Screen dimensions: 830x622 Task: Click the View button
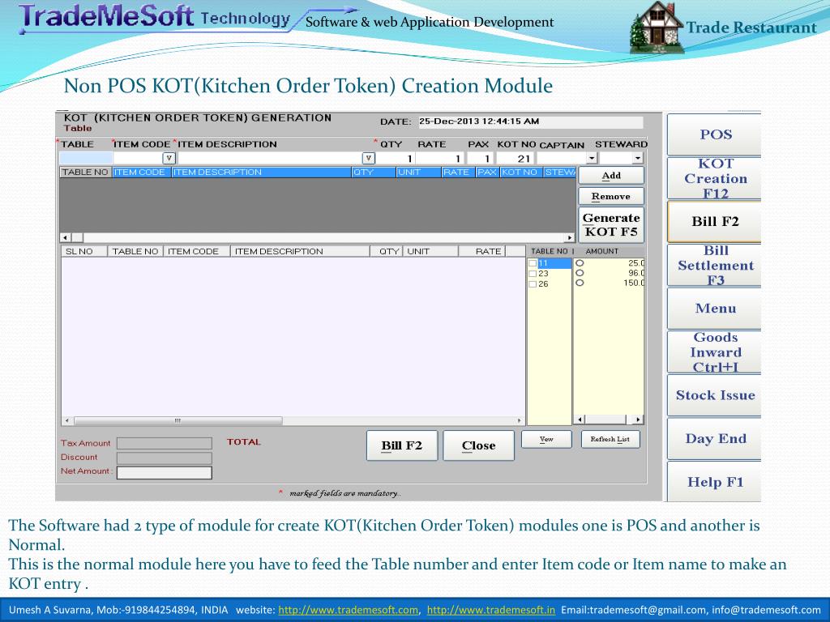pos(546,439)
